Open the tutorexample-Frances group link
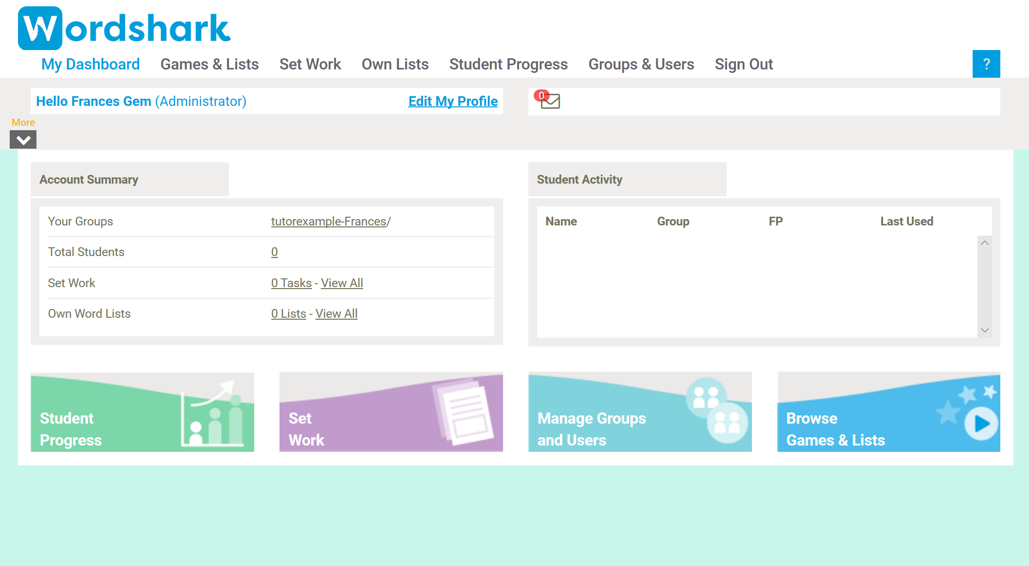 coord(329,221)
